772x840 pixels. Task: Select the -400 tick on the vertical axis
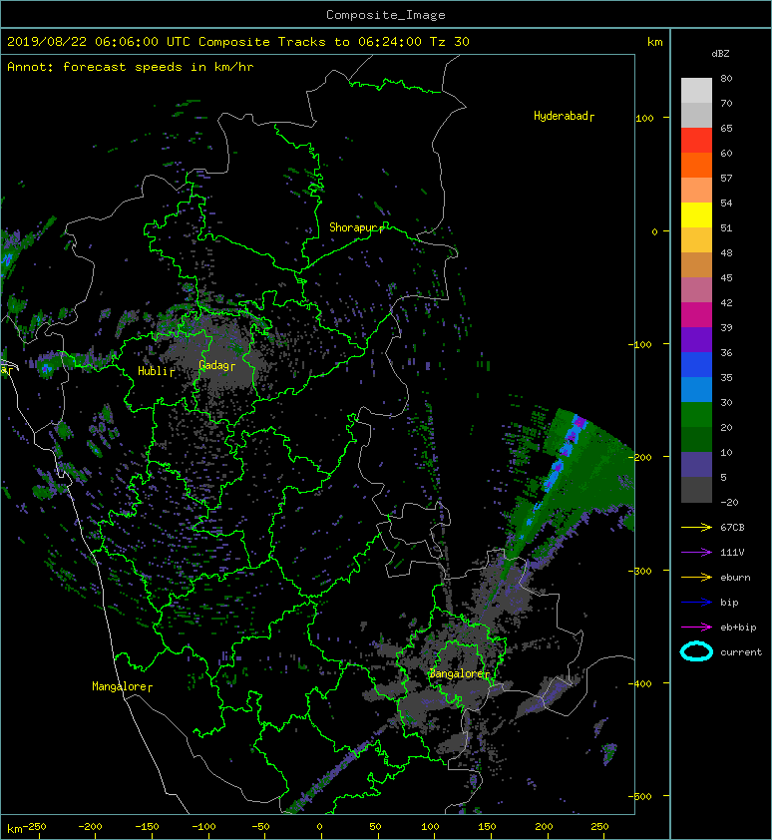[x=640, y=684]
